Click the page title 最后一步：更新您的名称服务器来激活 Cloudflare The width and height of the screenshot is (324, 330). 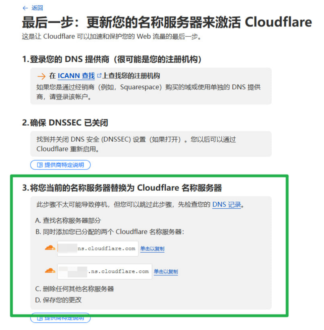(x=167, y=22)
